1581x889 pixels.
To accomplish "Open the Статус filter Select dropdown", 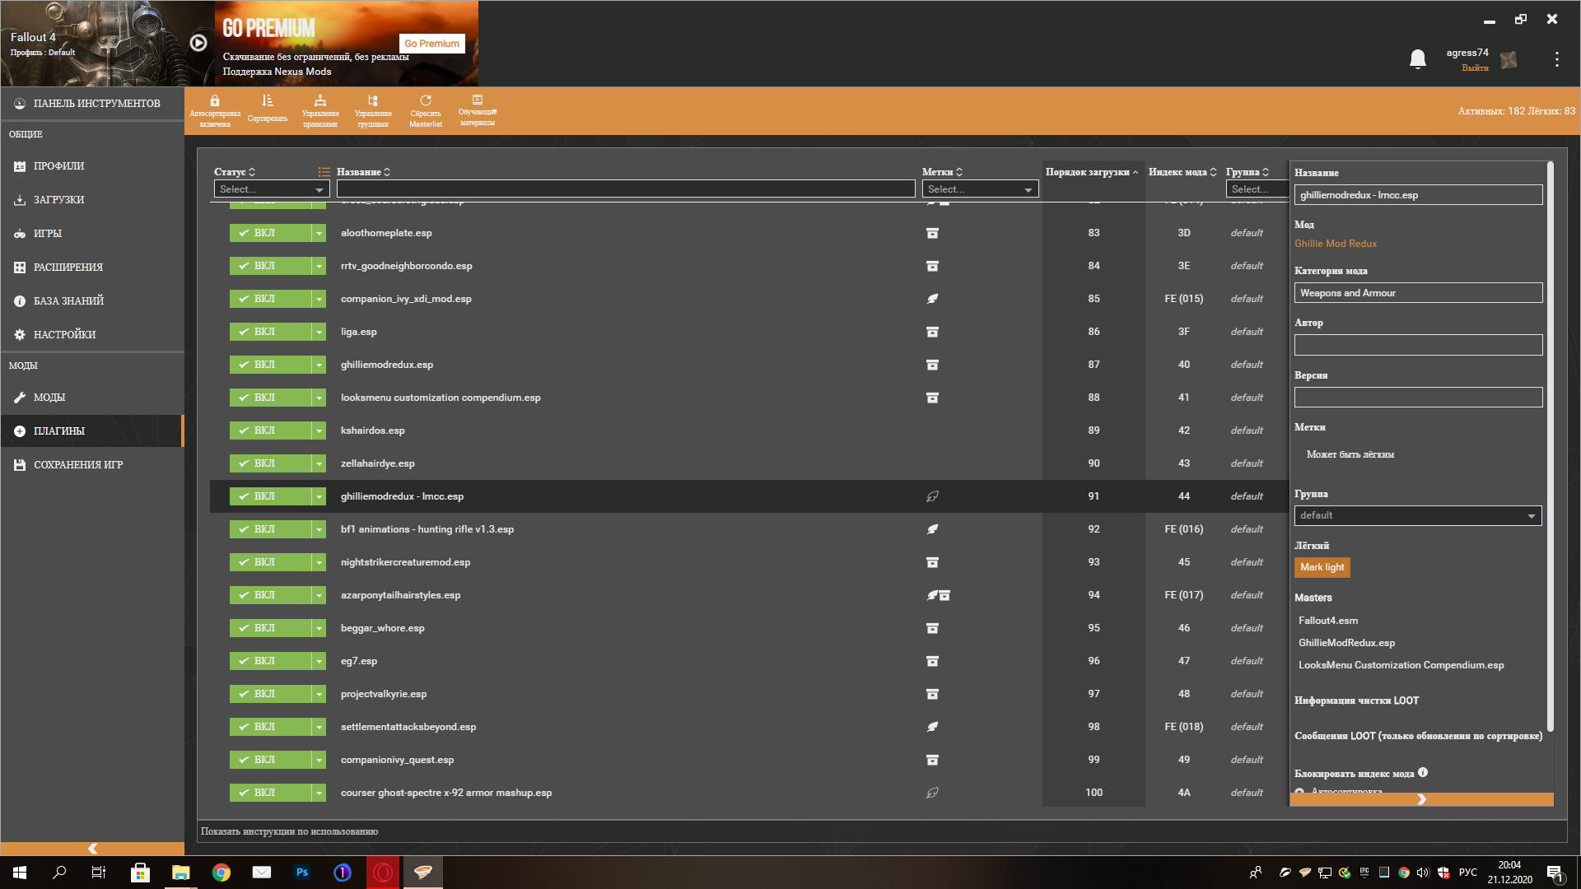I will click(x=271, y=189).
